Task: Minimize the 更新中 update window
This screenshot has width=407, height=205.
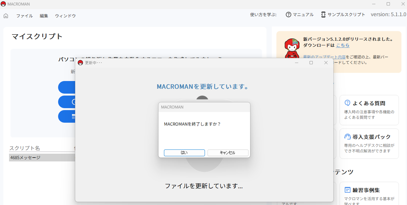Action: (x=296, y=63)
